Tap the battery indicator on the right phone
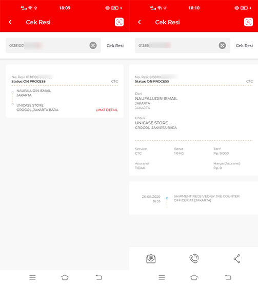The width and height of the screenshot is (258, 285). click(x=244, y=8)
